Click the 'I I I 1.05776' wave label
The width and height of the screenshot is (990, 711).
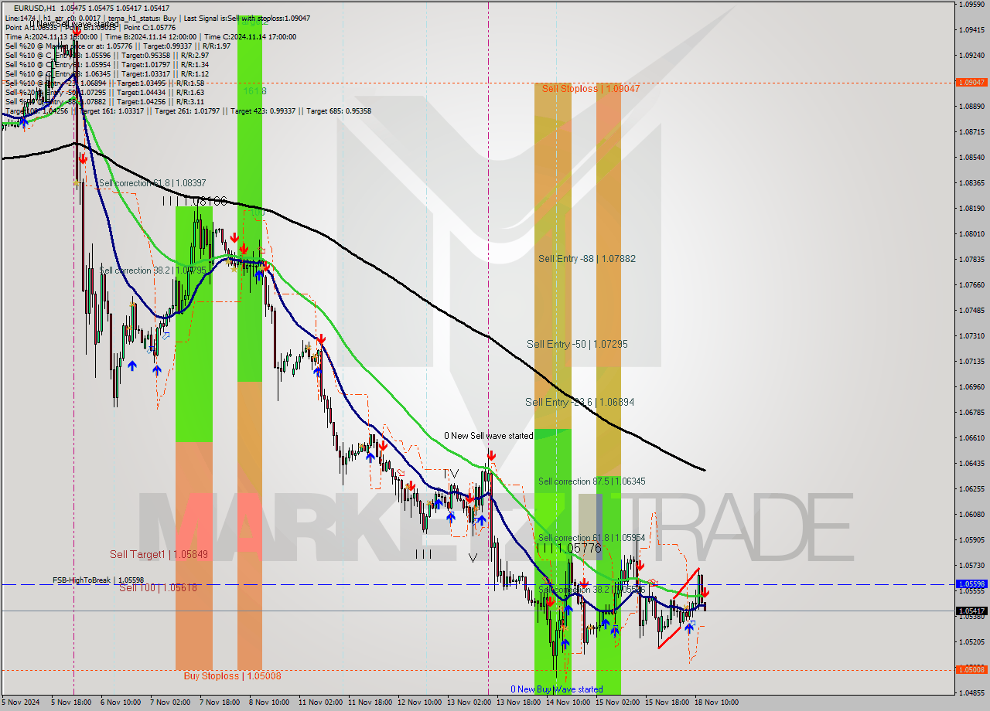[x=569, y=548]
